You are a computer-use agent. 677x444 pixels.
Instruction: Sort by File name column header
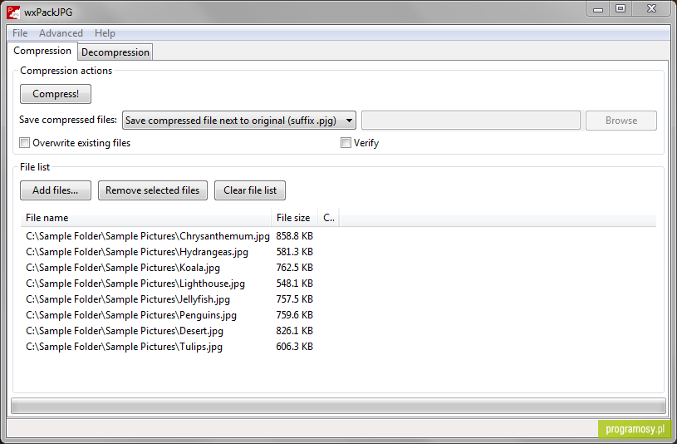pyautogui.click(x=146, y=218)
